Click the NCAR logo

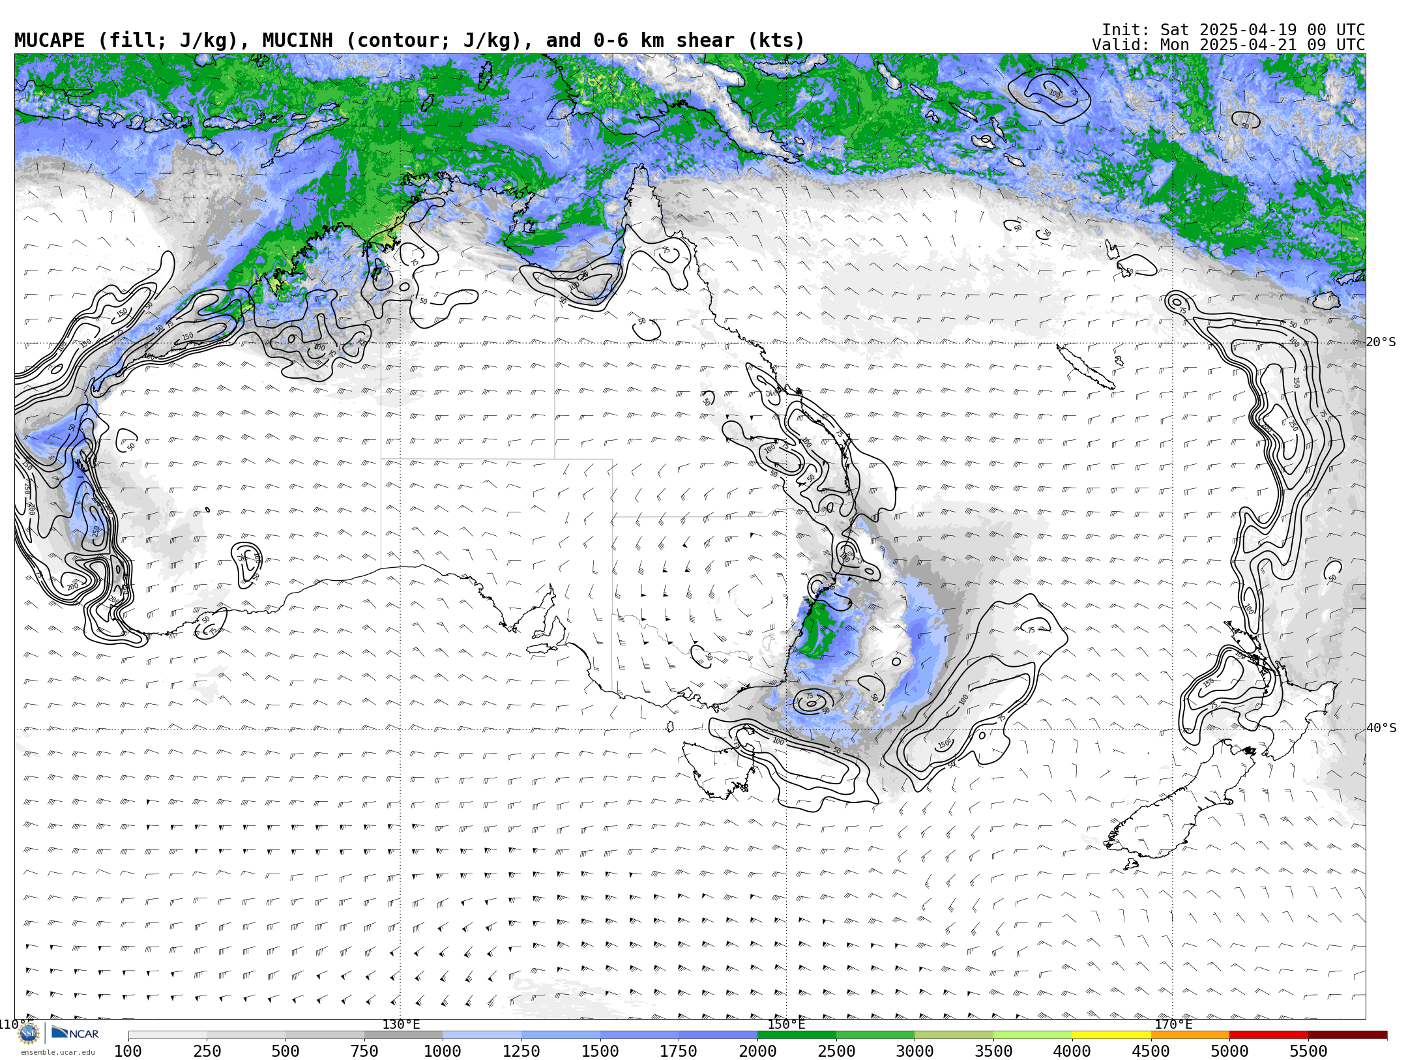coord(75,1033)
